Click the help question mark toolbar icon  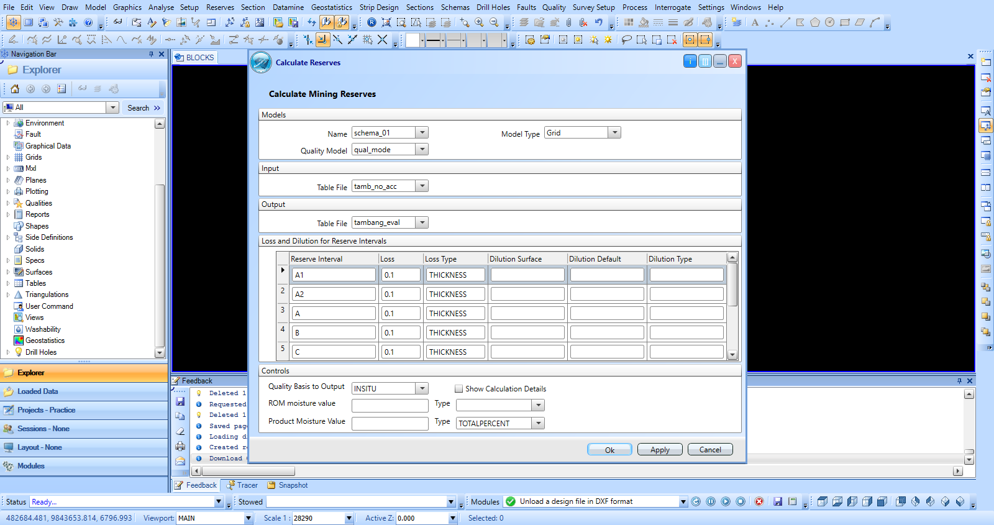(88, 22)
